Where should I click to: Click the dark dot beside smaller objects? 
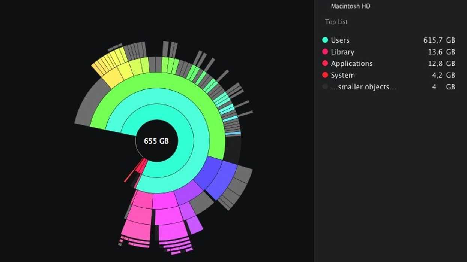click(x=325, y=87)
